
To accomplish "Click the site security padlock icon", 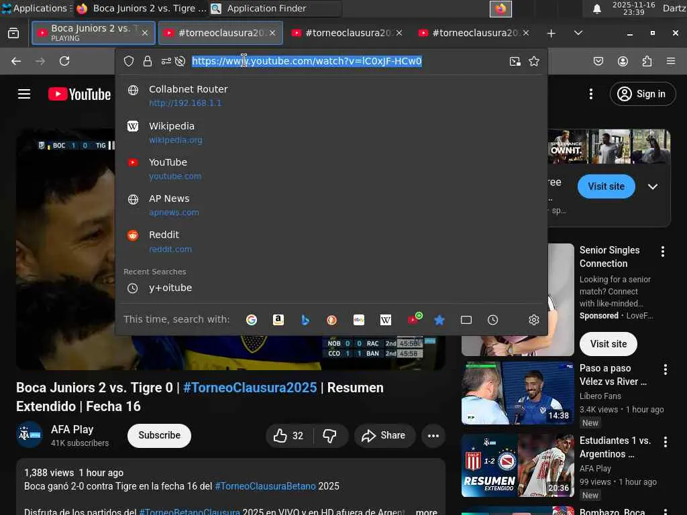I will click(148, 61).
